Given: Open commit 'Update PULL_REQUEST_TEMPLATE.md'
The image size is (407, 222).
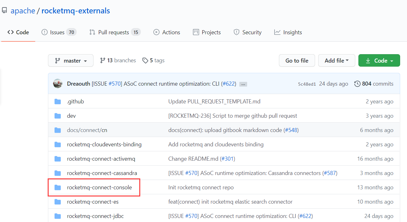Looking at the screenshot, I should pyautogui.click(x=214, y=102).
